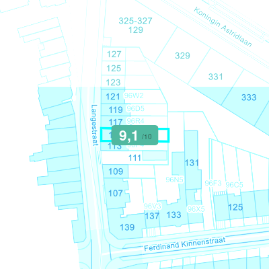269x269 pixels.
Task: Click the 9,1/10 score badge
Action: [134, 135]
